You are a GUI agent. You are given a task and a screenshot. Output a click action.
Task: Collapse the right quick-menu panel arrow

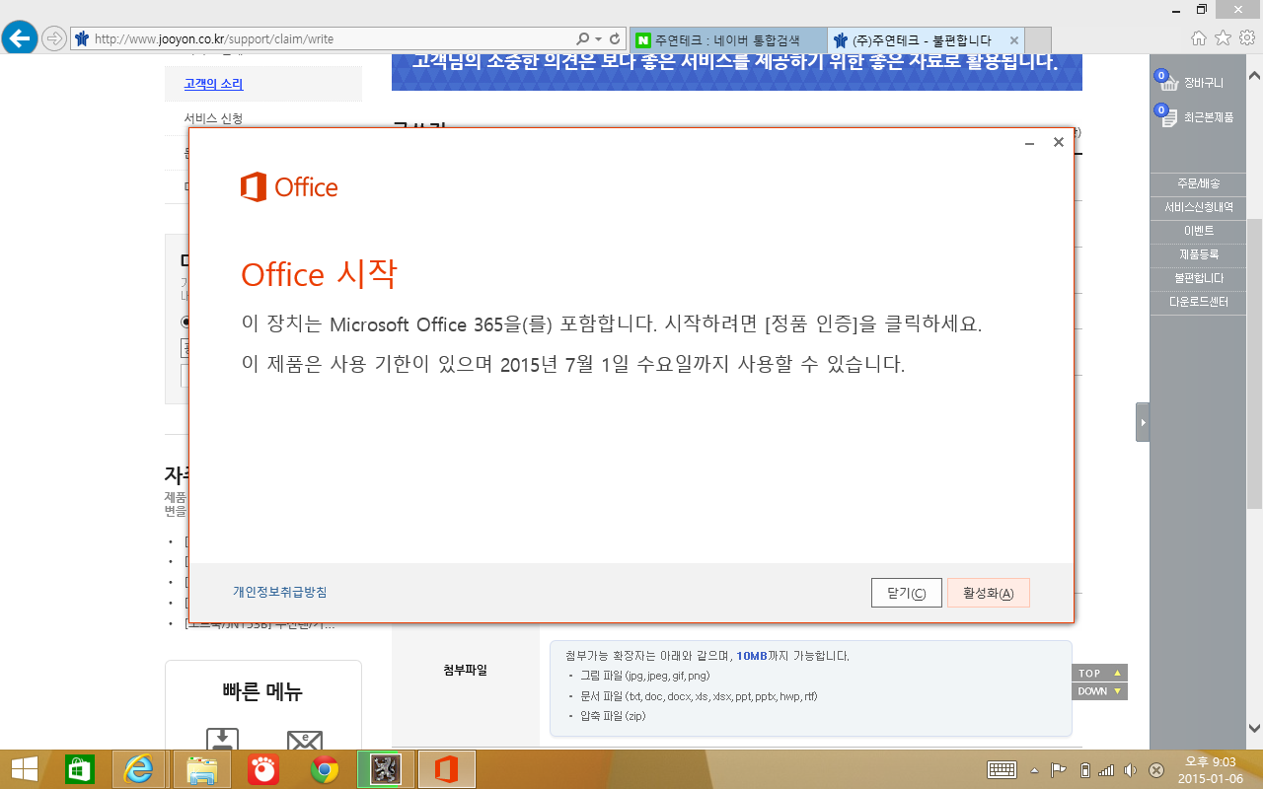pos(1143,422)
